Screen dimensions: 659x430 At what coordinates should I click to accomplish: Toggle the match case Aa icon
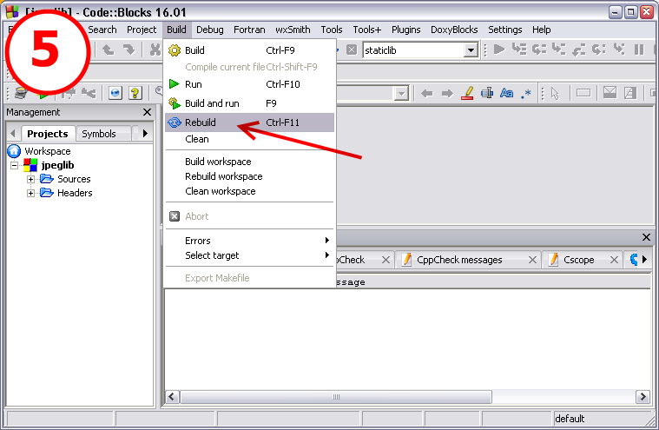tap(507, 93)
